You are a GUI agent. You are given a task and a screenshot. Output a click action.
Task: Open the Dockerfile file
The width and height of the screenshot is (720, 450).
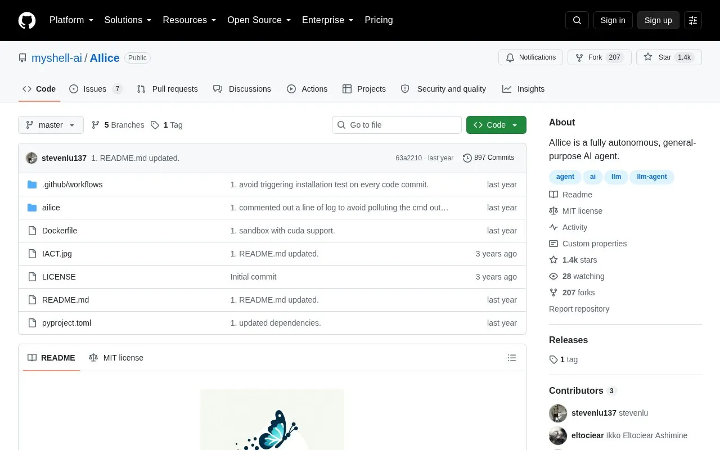click(60, 231)
